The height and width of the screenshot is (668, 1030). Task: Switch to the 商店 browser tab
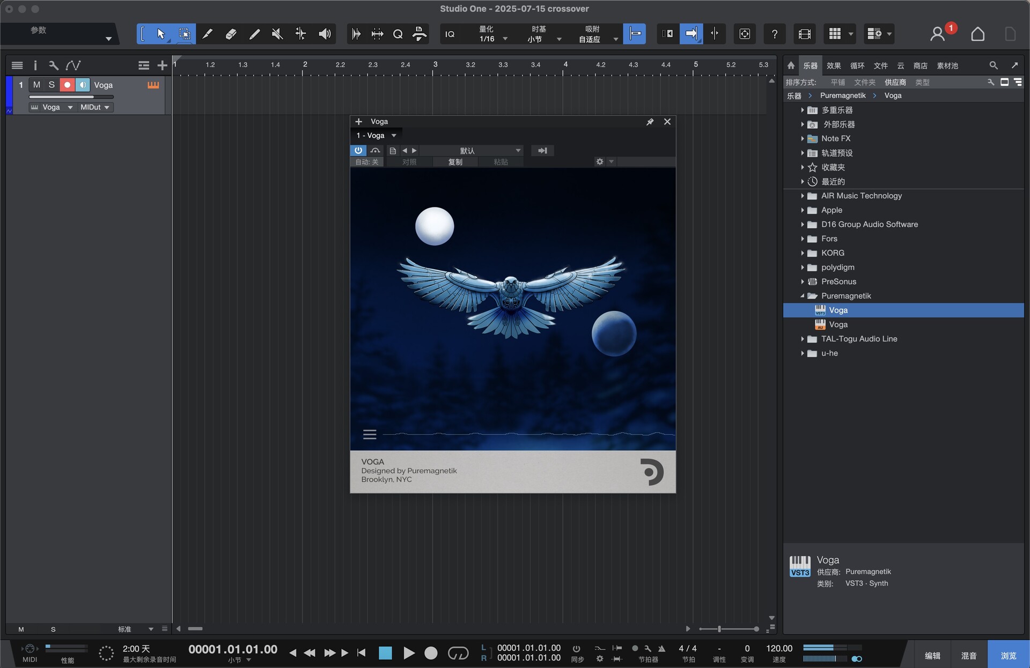[x=921, y=65]
